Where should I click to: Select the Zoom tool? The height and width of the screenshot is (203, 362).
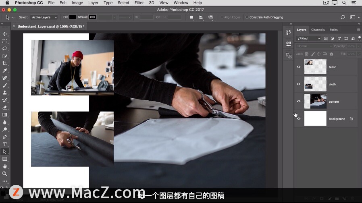[x=4, y=174]
